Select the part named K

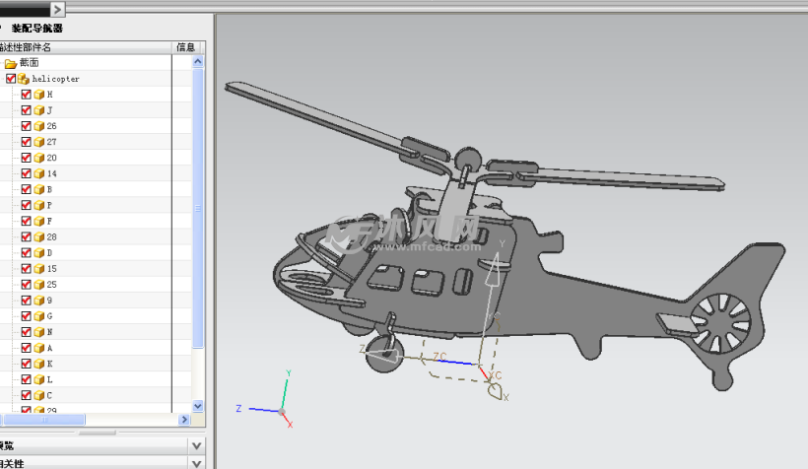(49, 364)
